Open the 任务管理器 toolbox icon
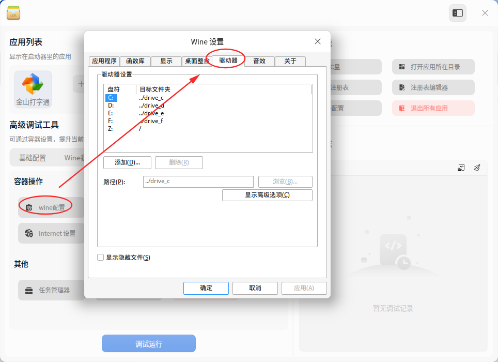The height and width of the screenshot is (362, 498). [29, 290]
